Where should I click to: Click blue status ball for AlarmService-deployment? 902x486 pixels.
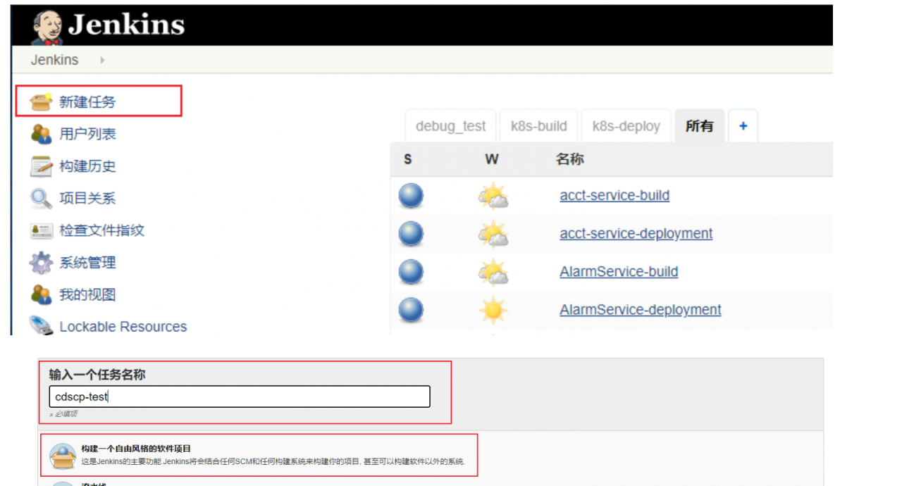pos(411,310)
